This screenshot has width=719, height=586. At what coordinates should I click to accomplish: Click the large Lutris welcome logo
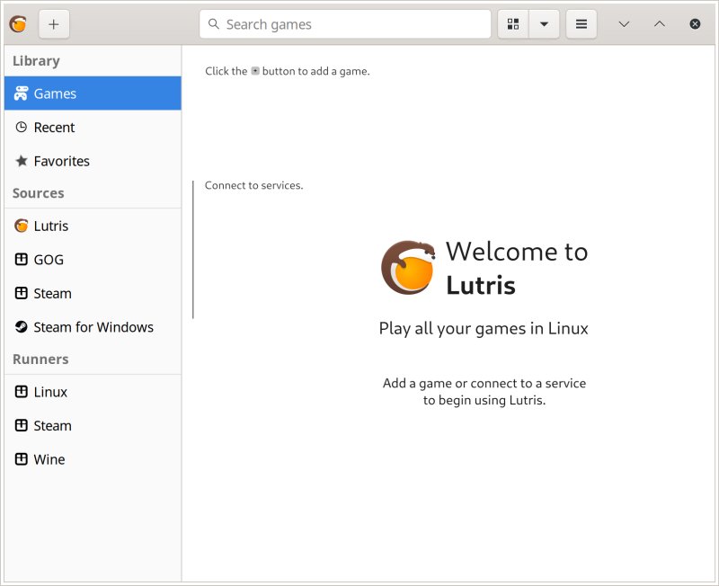pyautogui.click(x=408, y=268)
